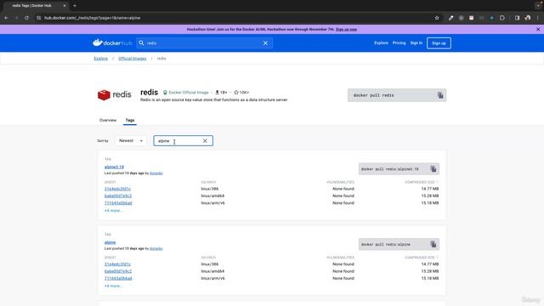
Task: Click the Official Images breadcrumb link
Action: [x=133, y=59]
